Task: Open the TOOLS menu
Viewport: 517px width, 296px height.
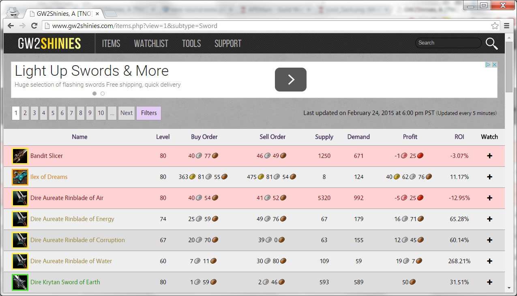Action: [x=191, y=43]
